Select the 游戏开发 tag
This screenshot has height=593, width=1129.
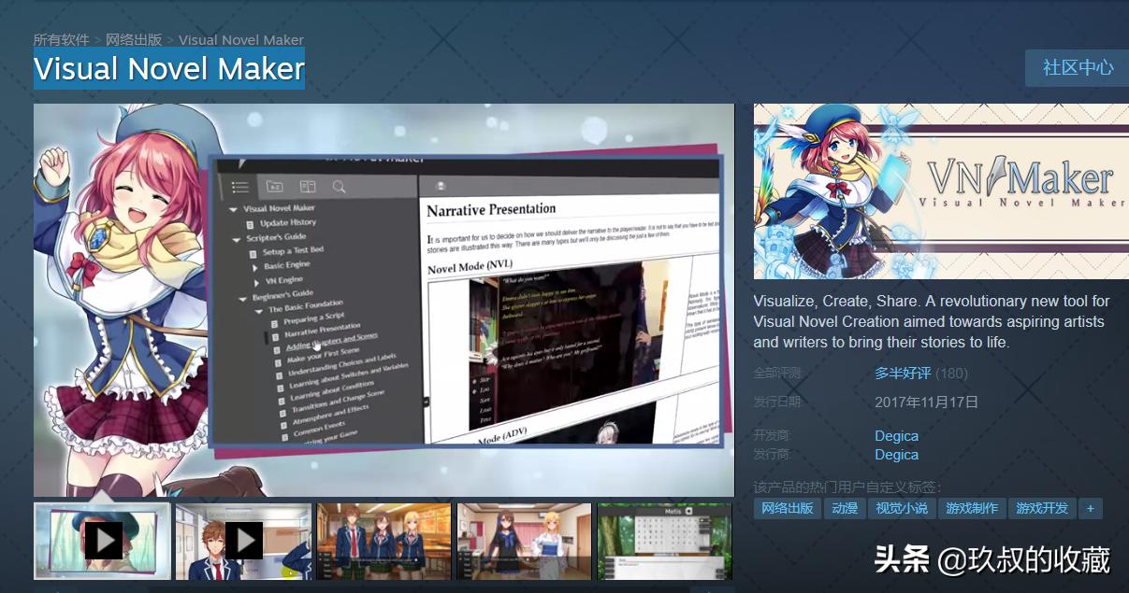(1042, 509)
